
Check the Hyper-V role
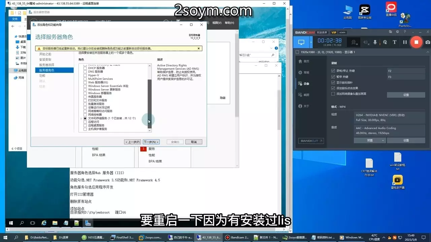(x=85, y=75)
